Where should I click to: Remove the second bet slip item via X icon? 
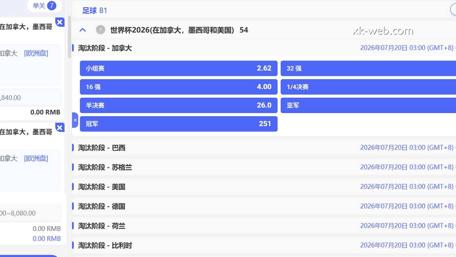(60, 128)
